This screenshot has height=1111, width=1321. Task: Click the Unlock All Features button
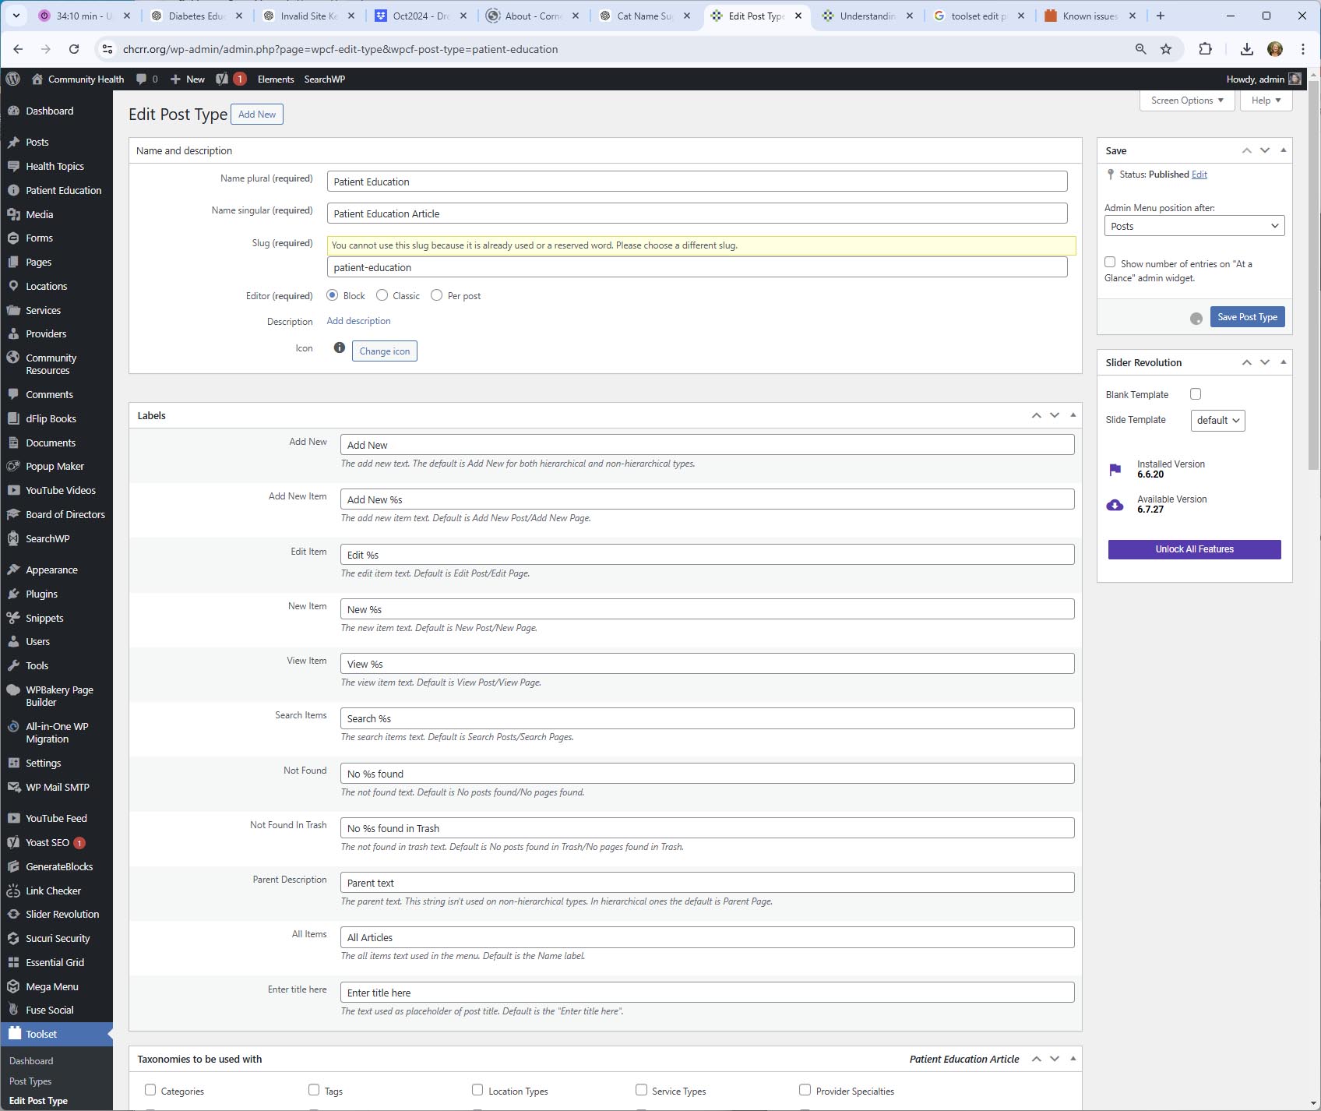tap(1194, 549)
